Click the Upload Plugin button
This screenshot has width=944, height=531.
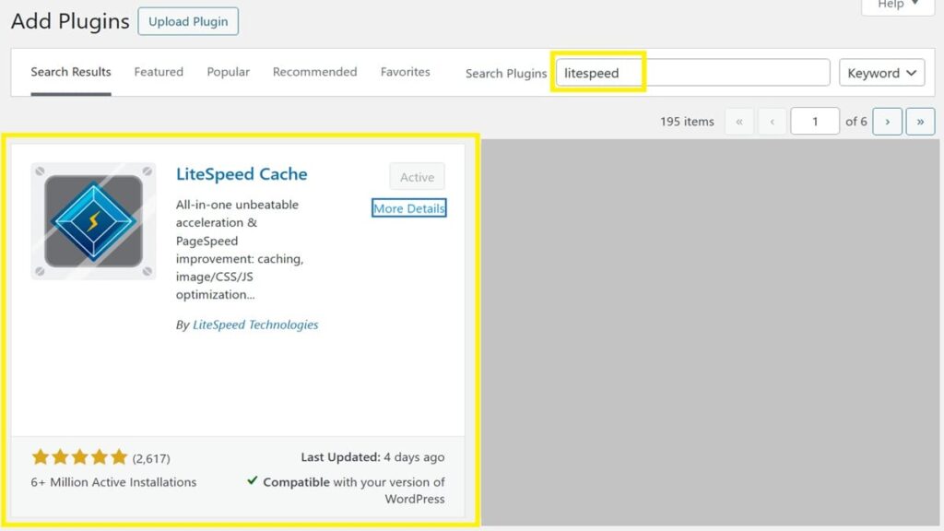coord(188,21)
